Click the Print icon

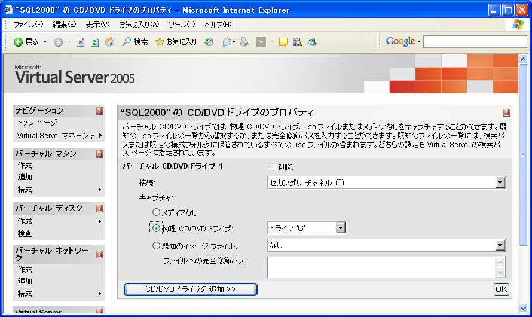pos(244,42)
